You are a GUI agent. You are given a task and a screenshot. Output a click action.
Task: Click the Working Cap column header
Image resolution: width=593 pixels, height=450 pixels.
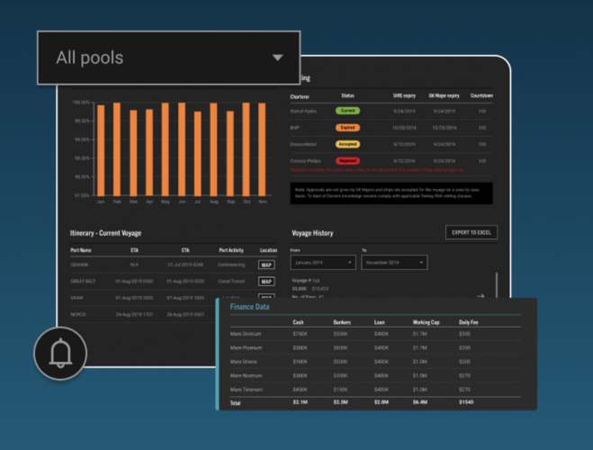pyautogui.click(x=426, y=322)
